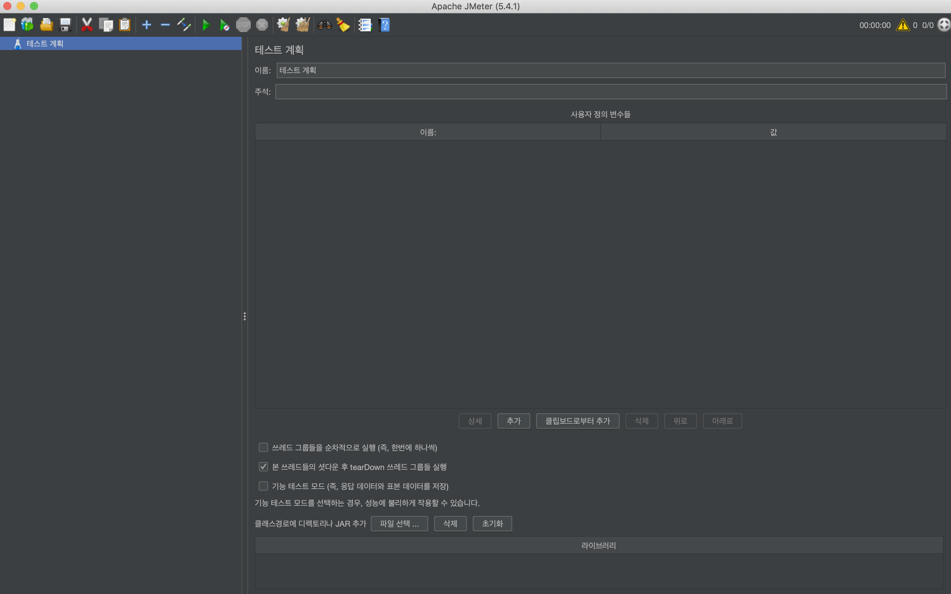Viewport: 951px width, 594px height.
Task: Click the green Start run icon
Action: 205,25
